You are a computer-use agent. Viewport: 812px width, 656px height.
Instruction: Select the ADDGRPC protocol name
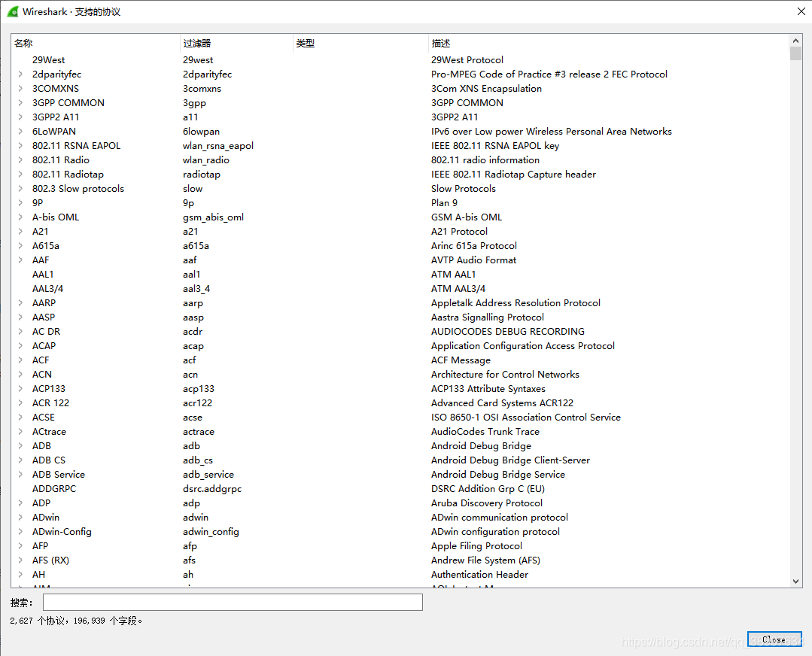54,489
